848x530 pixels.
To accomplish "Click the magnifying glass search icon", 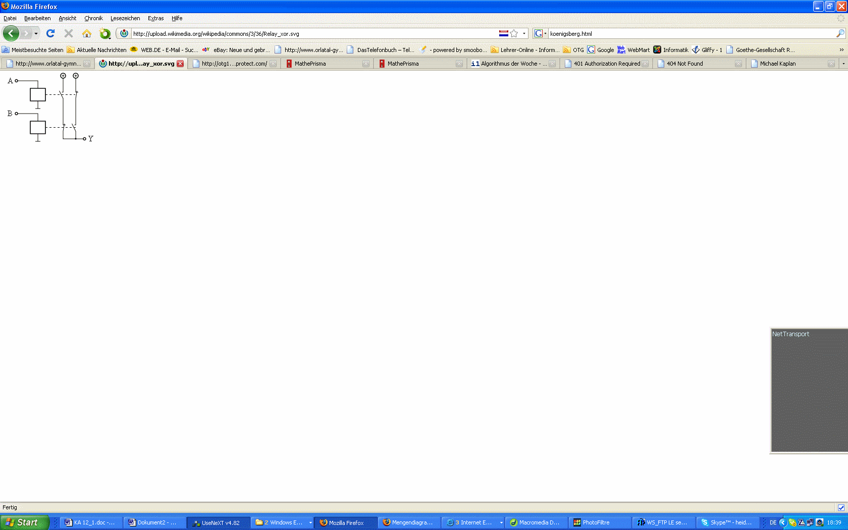I will point(840,33).
